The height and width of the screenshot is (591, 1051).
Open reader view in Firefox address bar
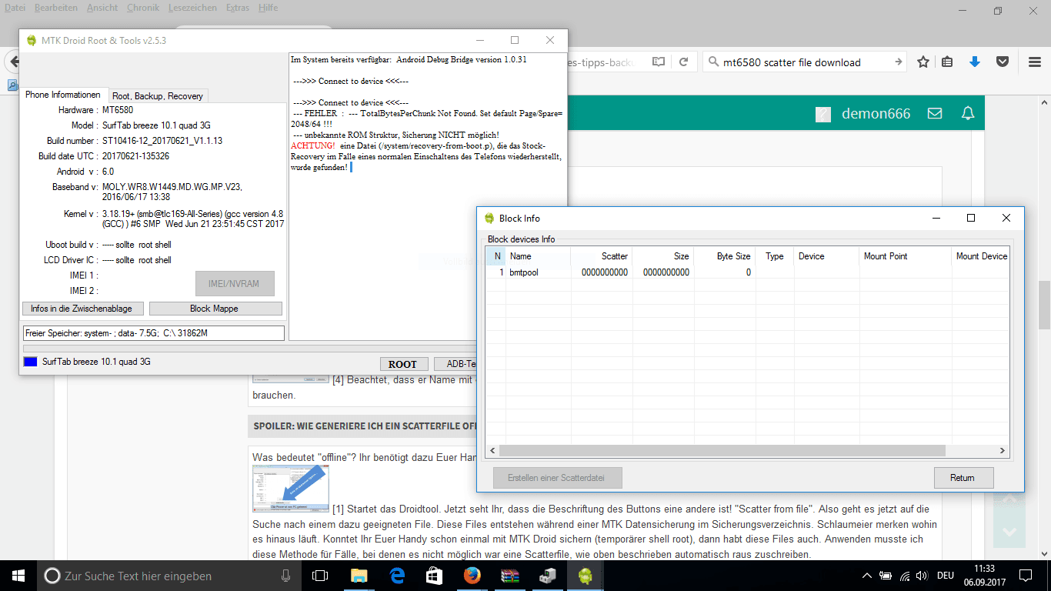pos(658,62)
